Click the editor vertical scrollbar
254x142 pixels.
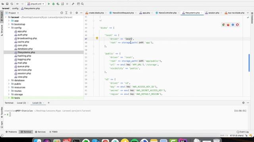(249, 63)
